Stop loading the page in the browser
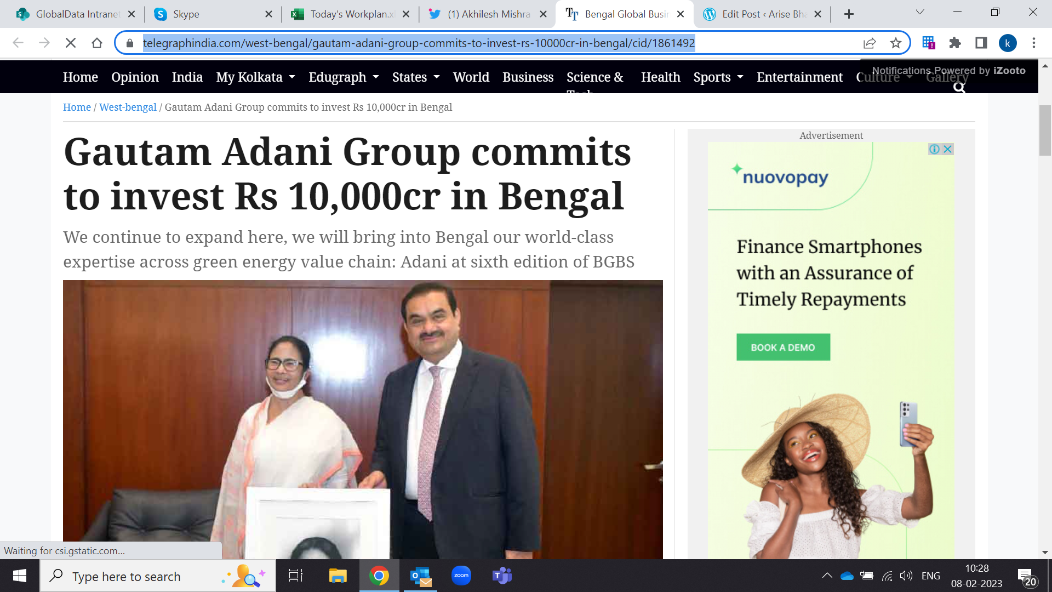Viewport: 1052px width, 592px height. pos(71,43)
